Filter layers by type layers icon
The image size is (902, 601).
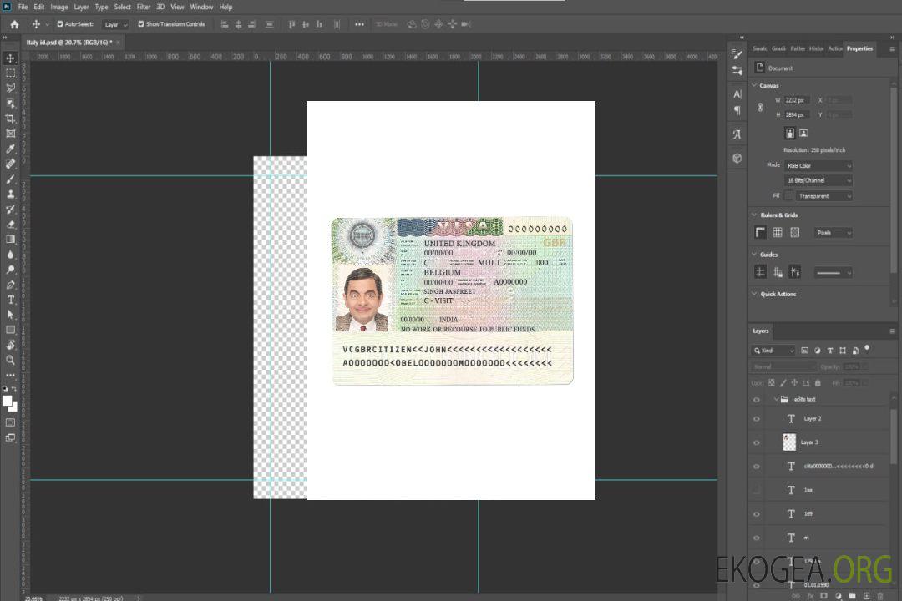[829, 351]
